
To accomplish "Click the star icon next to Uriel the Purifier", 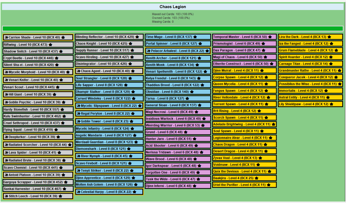I will coord(269,185).
